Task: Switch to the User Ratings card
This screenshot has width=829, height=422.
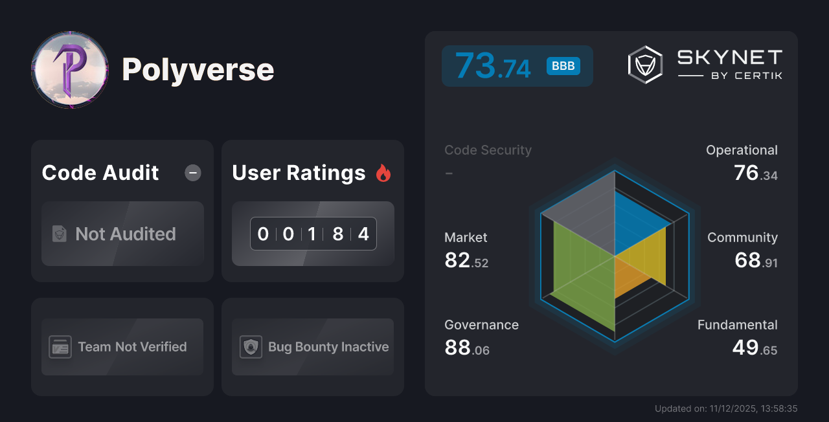Action: (x=312, y=210)
